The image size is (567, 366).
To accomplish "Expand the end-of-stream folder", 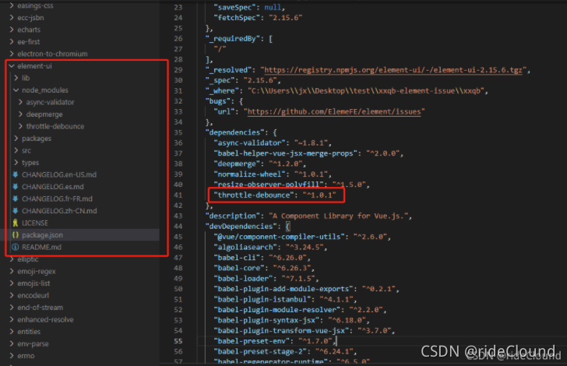I will tap(12, 308).
